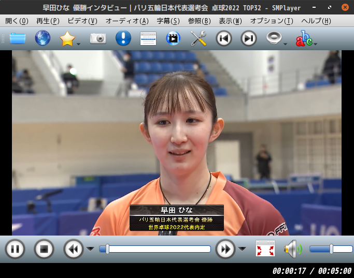Rewind the video

(x=74, y=249)
